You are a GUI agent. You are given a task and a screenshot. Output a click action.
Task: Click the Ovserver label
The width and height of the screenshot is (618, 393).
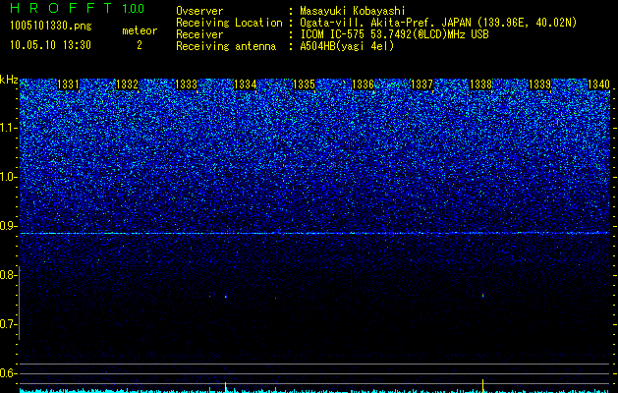199,11
